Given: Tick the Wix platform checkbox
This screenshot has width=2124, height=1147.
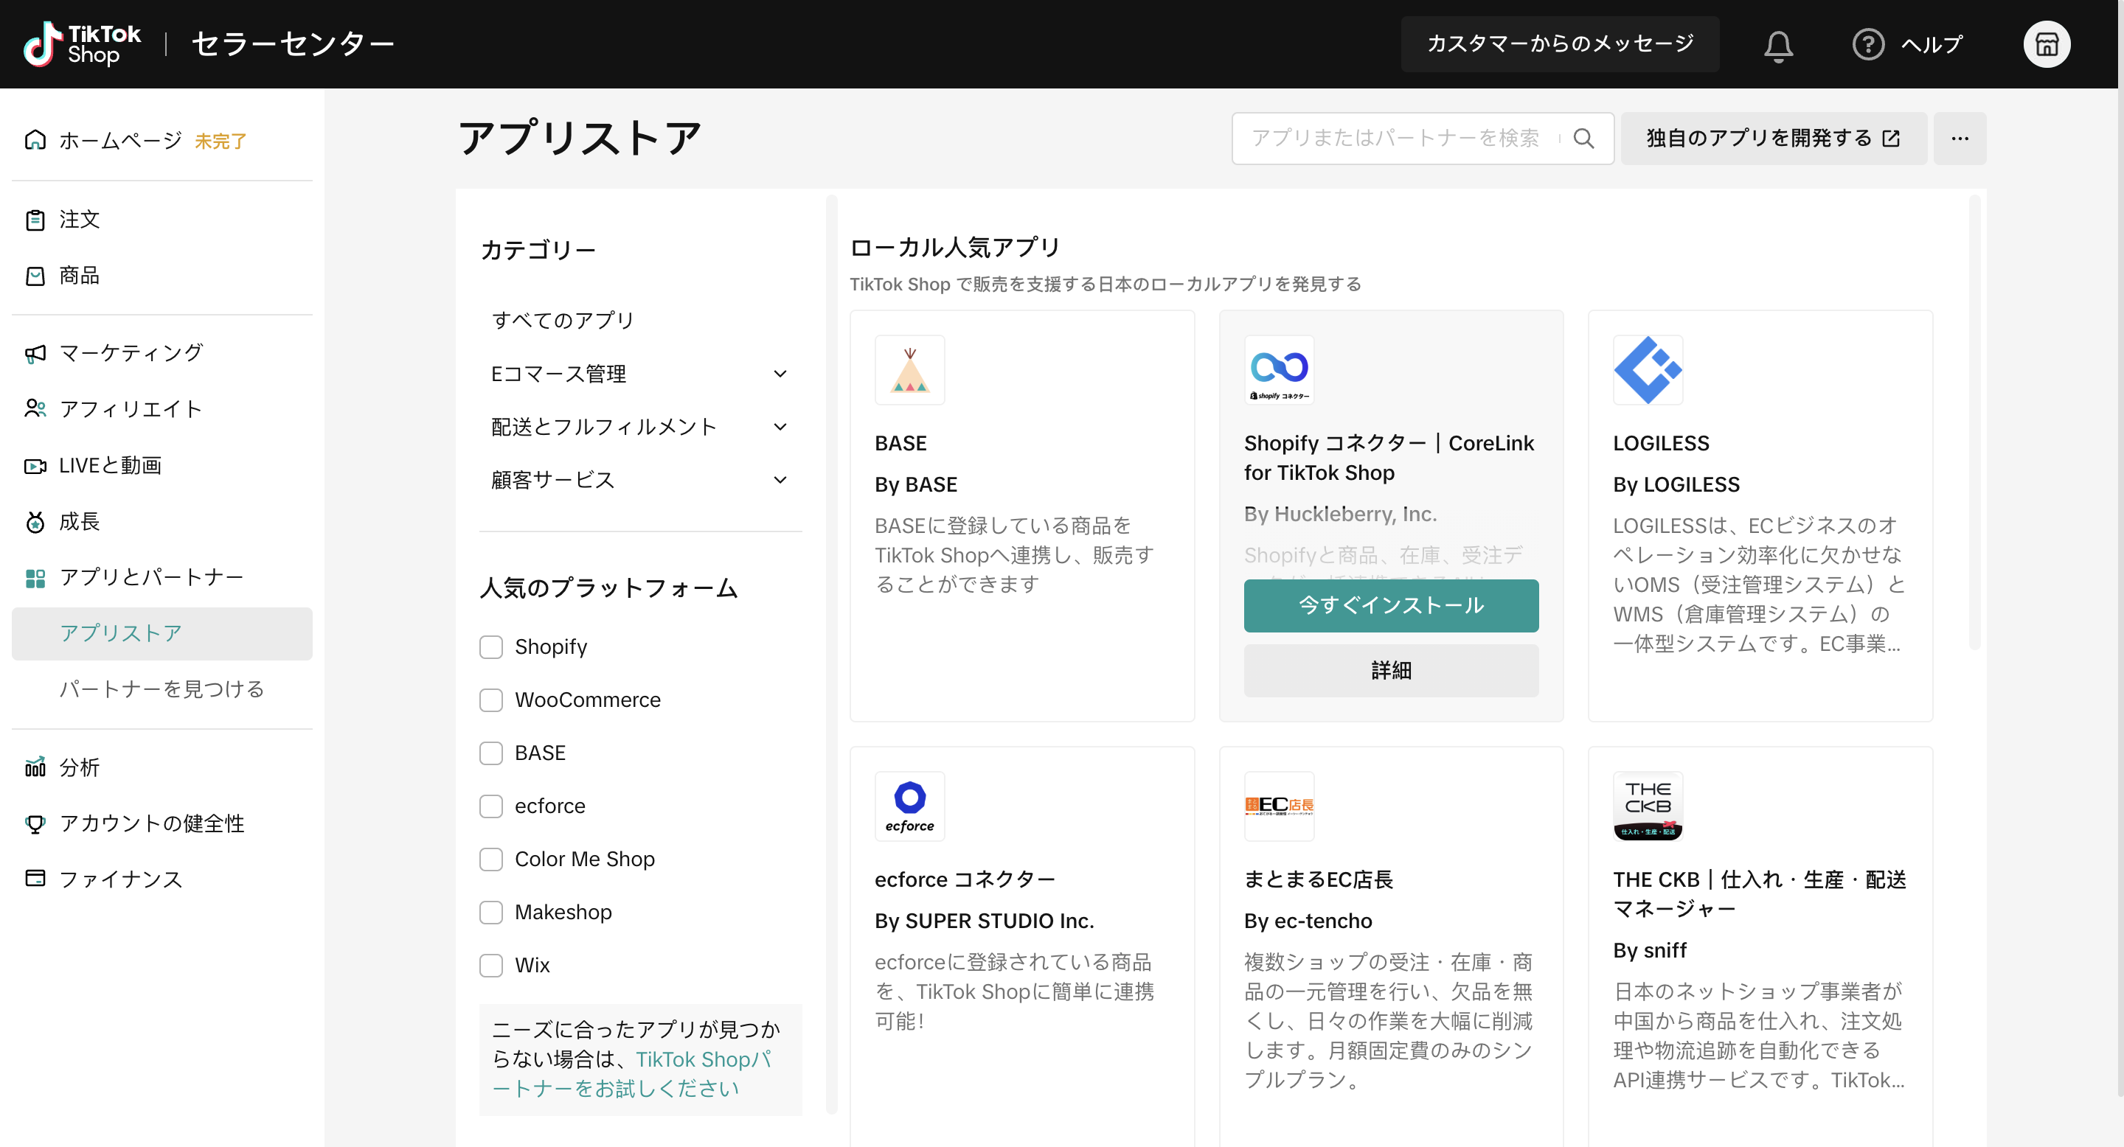Looking at the screenshot, I should point(491,965).
